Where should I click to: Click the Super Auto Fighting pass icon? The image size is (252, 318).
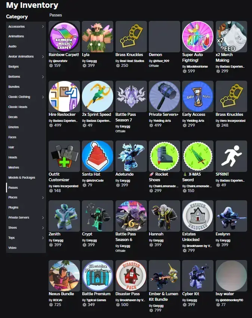click(198, 37)
